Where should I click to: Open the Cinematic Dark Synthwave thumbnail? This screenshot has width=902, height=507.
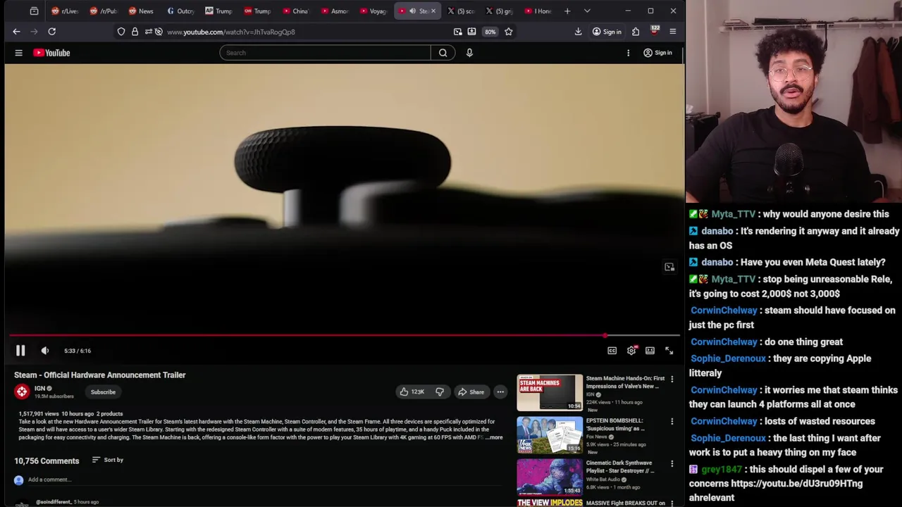550,477
